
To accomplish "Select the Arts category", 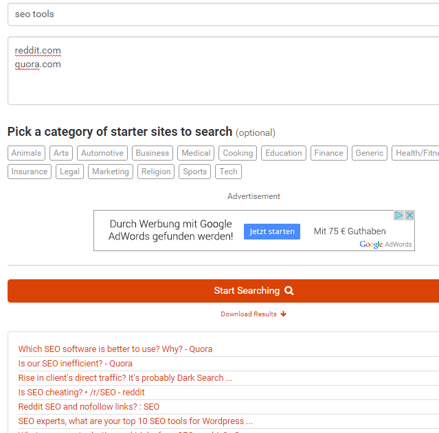I will pyautogui.click(x=61, y=153).
